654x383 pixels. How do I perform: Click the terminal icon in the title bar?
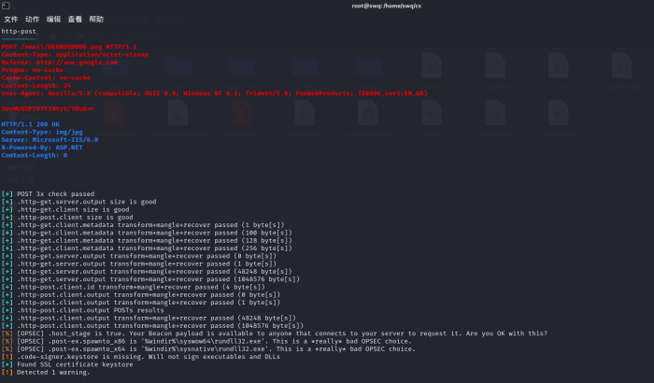click(6, 6)
